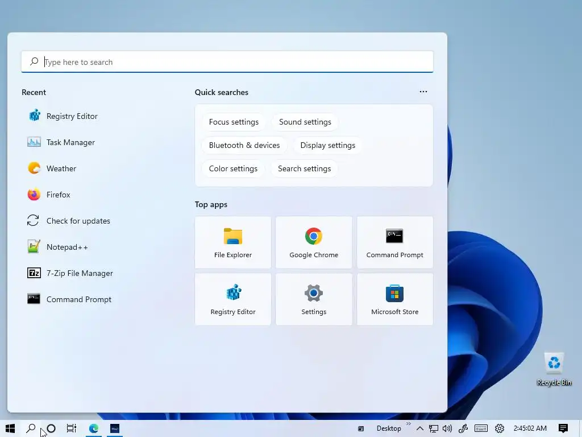Show hidden tray icons with the caret
582x437 pixels.
420,428
